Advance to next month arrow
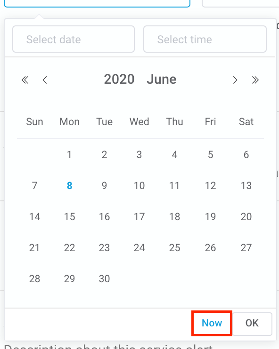Viewport: 279px width, 349px height. point(235,80)
